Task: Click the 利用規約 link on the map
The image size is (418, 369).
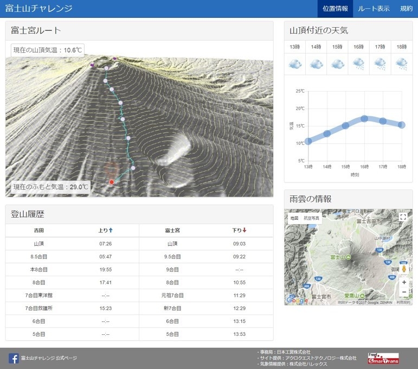Action: (403, 302)
